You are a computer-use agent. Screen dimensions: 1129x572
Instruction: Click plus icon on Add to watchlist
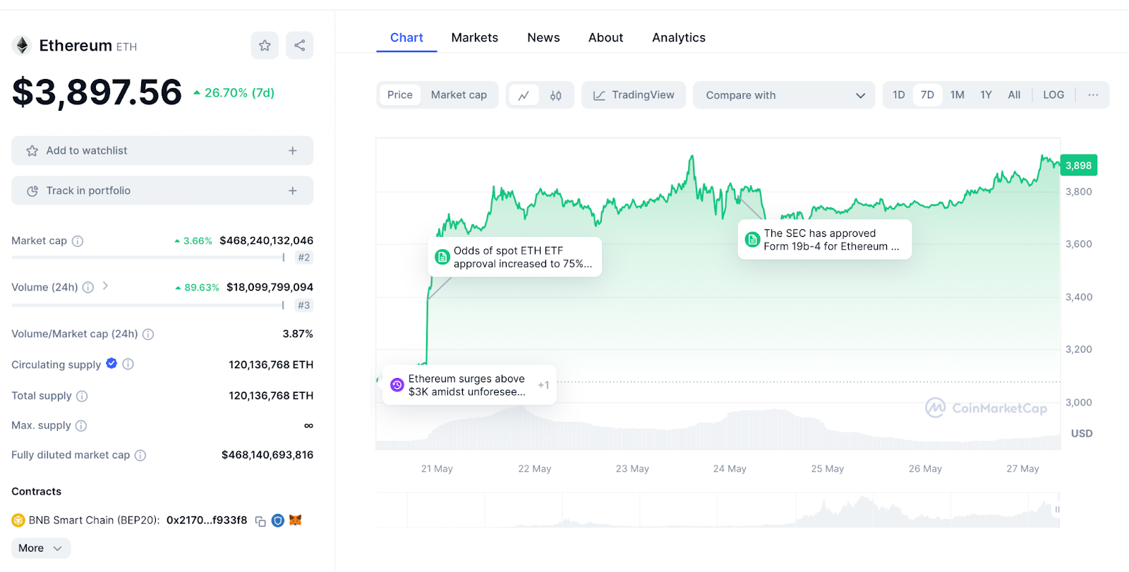(x=293, y=151)
